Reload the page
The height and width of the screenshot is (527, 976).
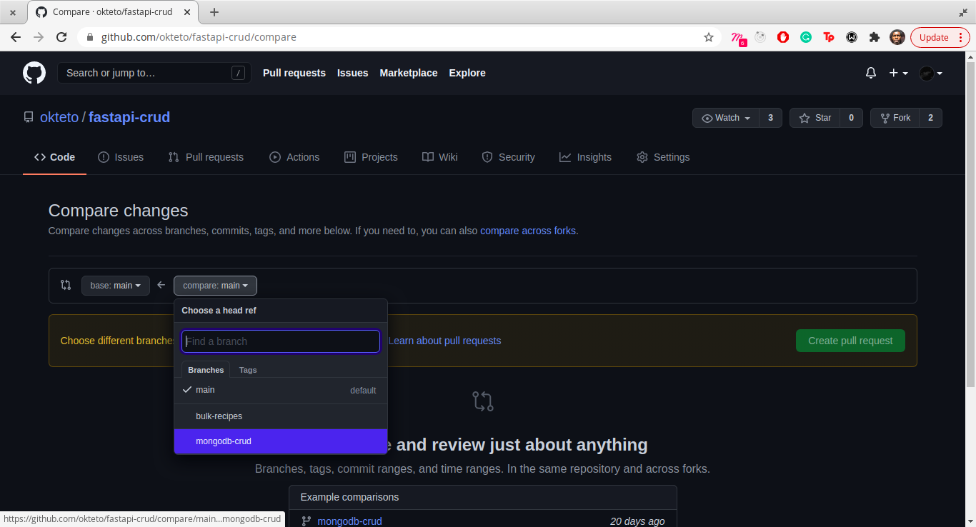pos(61,37)
